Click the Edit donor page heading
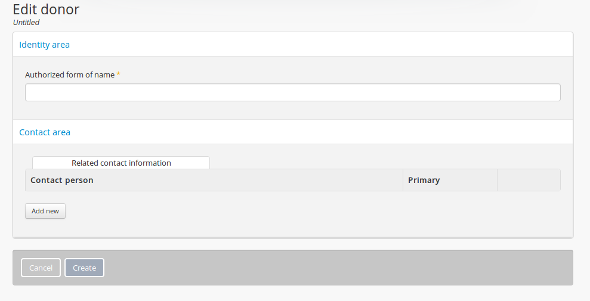Viewport: 590px width, 301px height. click(46, 10)
